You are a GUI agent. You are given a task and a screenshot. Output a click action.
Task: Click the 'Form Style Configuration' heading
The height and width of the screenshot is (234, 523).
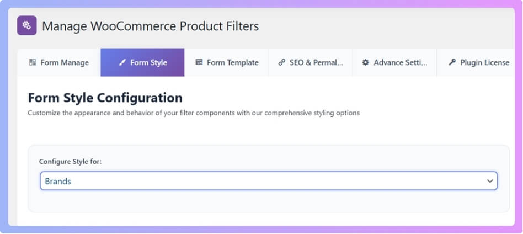coord(105,98)
